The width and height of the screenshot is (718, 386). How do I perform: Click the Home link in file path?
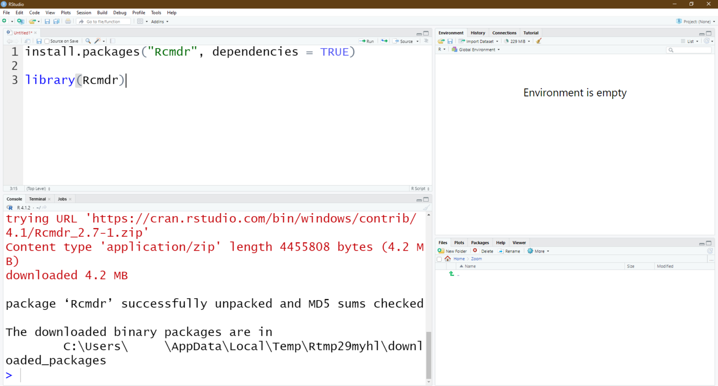click(x=459, y=259)
